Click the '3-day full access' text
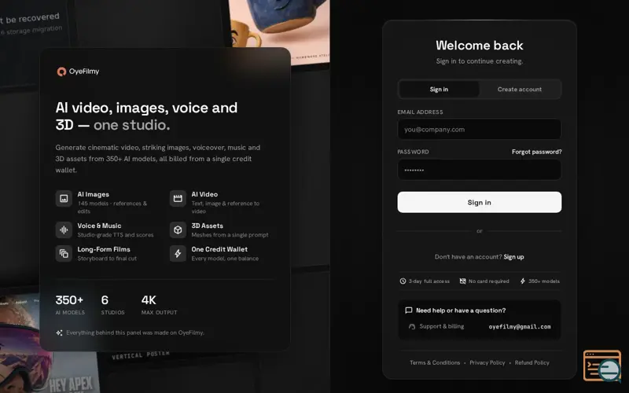The height and width of the screenshot is (393, 629). tap(429, 281)
